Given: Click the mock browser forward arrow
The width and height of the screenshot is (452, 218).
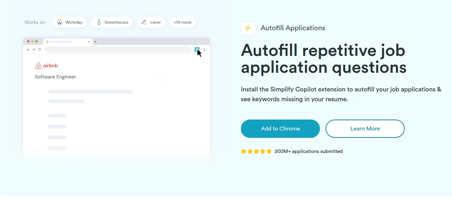Looking at the screenshot, I should 34,50.
